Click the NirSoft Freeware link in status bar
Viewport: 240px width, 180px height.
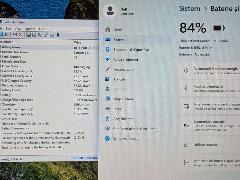tap(85, 158)
